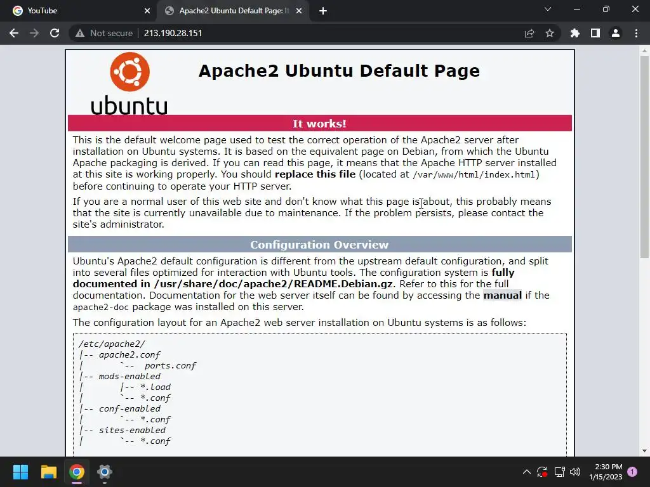Image resolution: width=650 pixels, height=487 pixels.
Task: Show hidden system tray icons
Action: [x=526, y=472]
